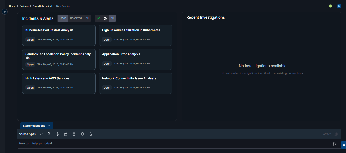Image resolution: width=346 pixels, height=153 pixels.
Task: Filter incidents by PagerDuty source
Action: point(99,18)
